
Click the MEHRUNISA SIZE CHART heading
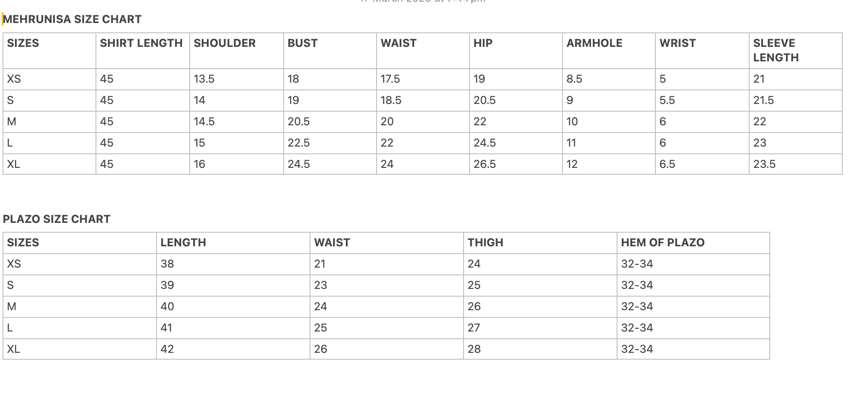(x=72, y=19)
